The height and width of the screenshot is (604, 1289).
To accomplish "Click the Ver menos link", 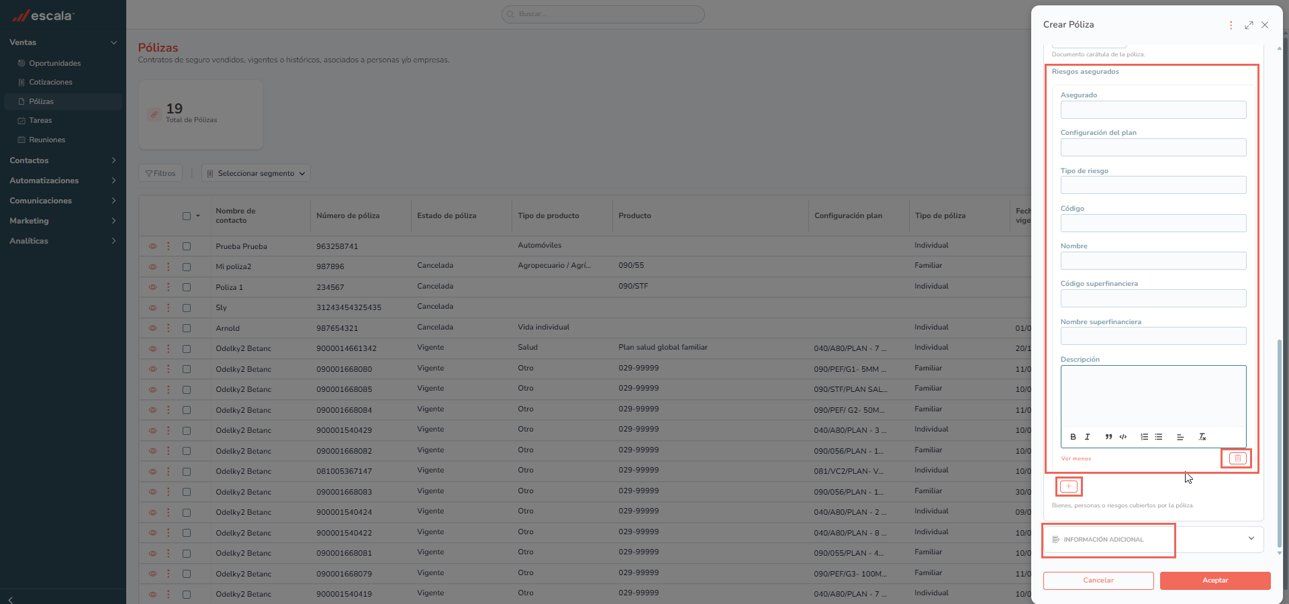I will (1076, 458).
